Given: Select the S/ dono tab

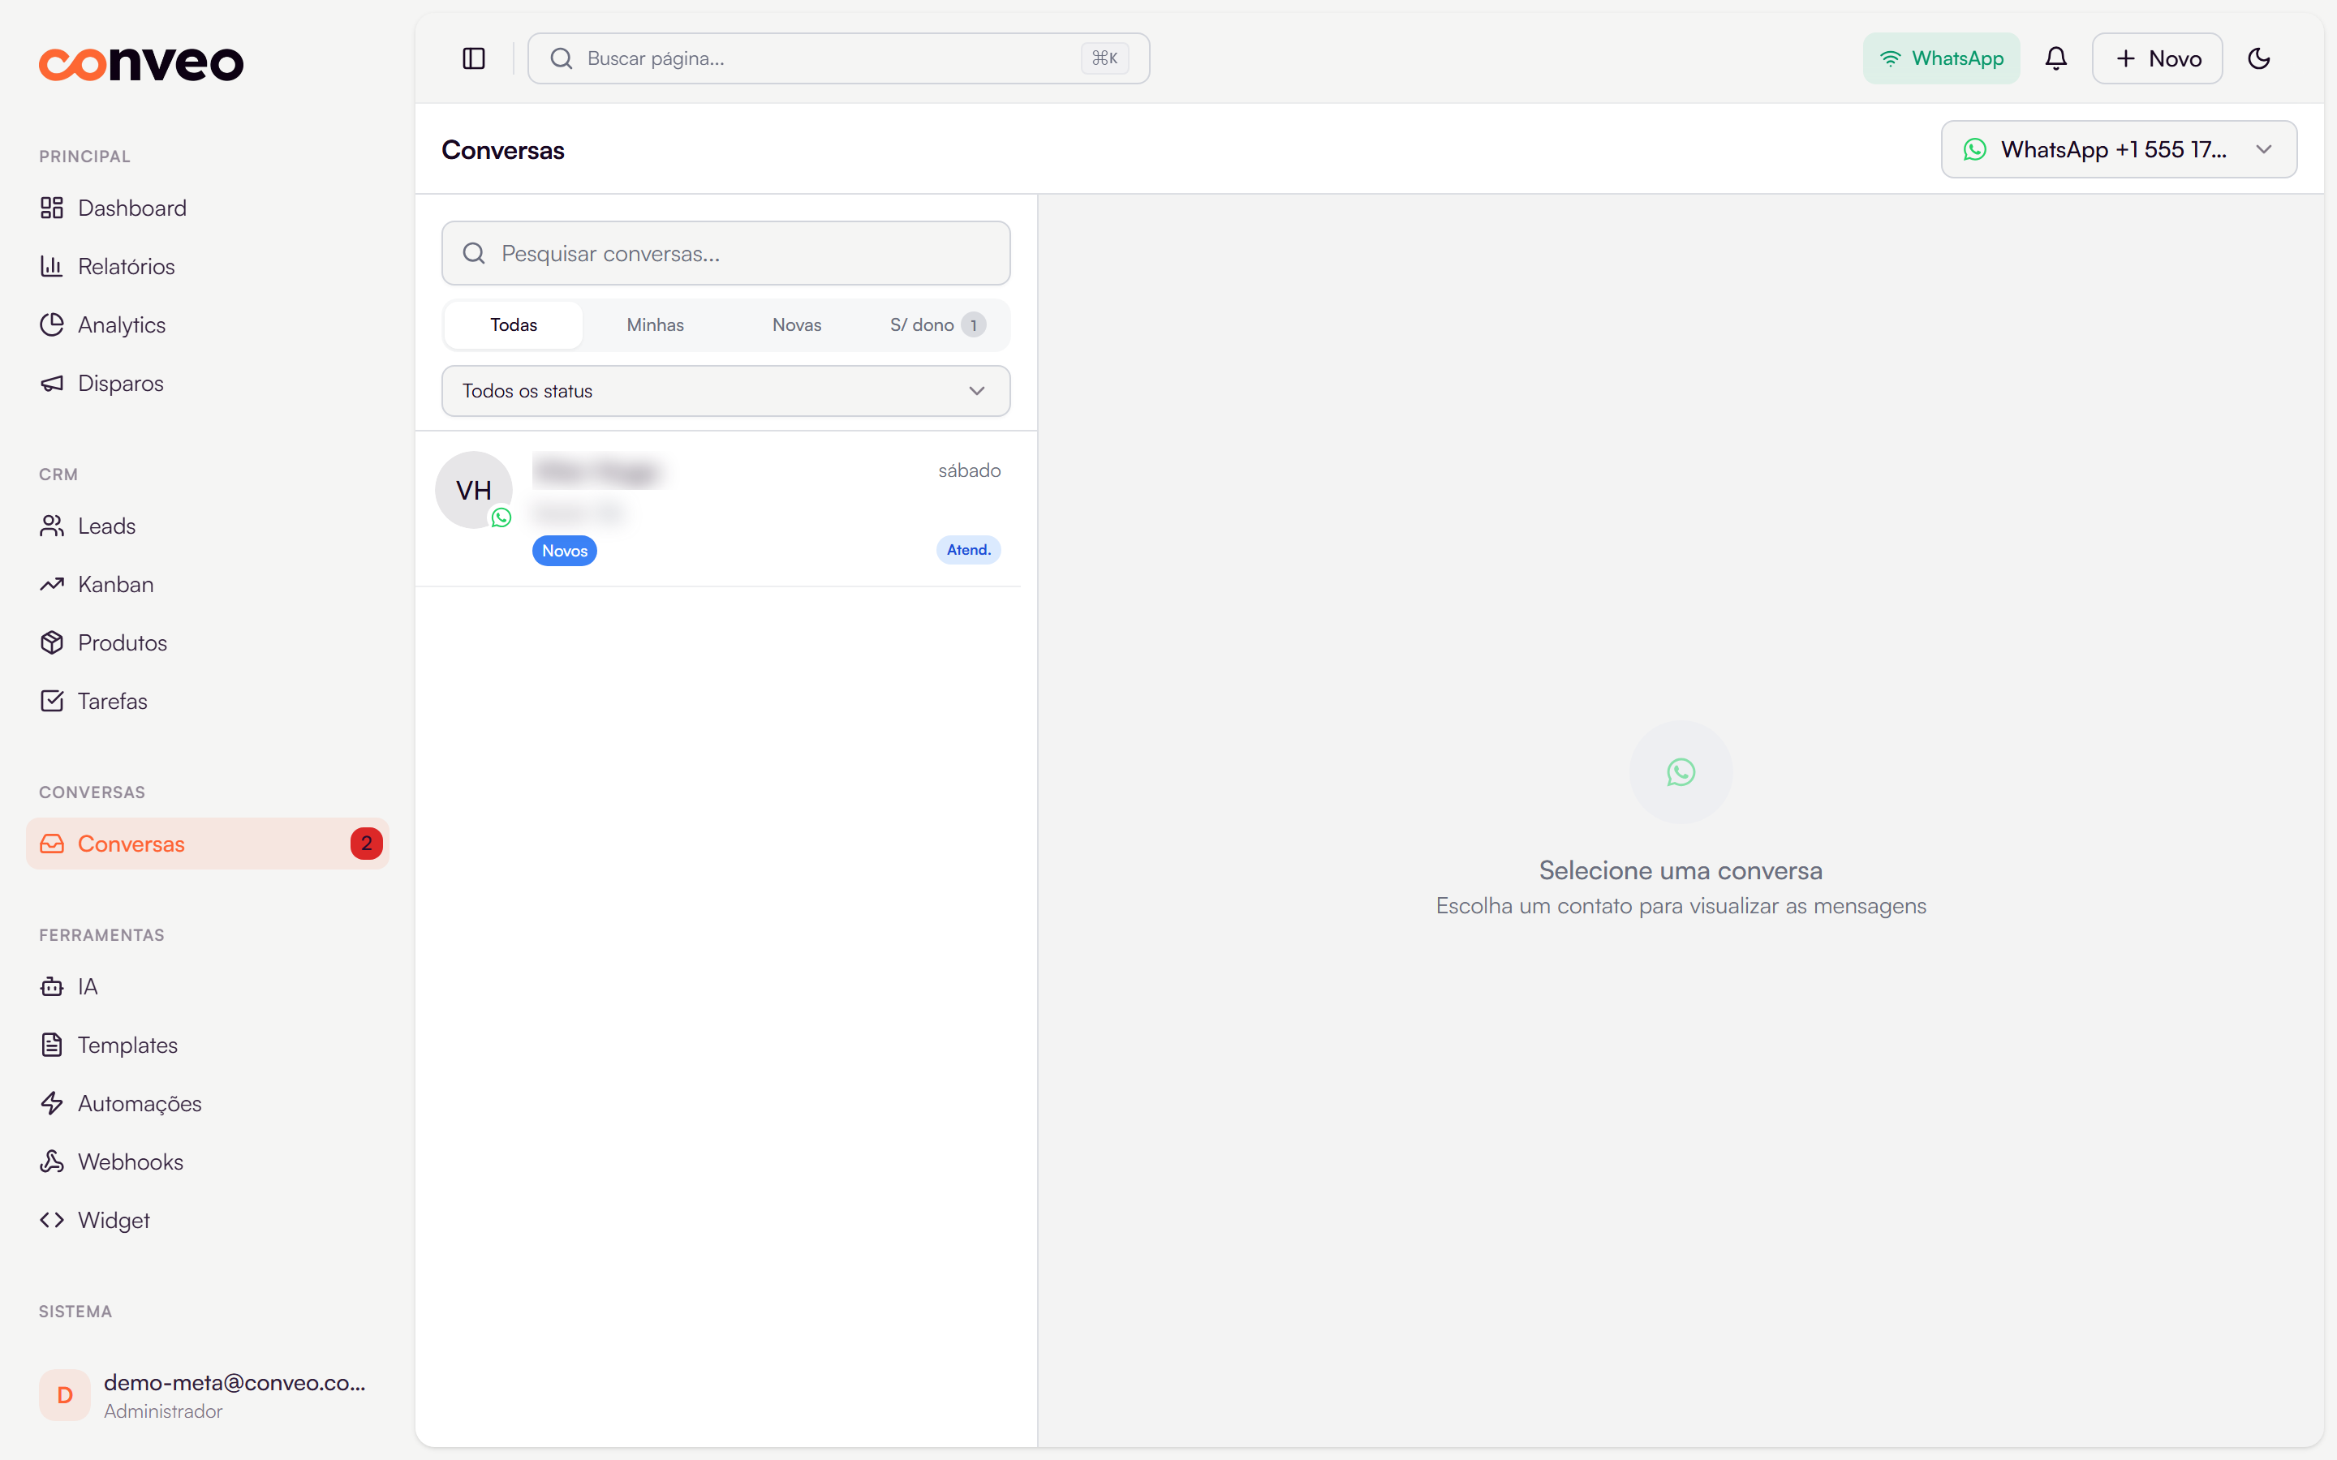Looking at the screenshot, I should tap(936, 325).
